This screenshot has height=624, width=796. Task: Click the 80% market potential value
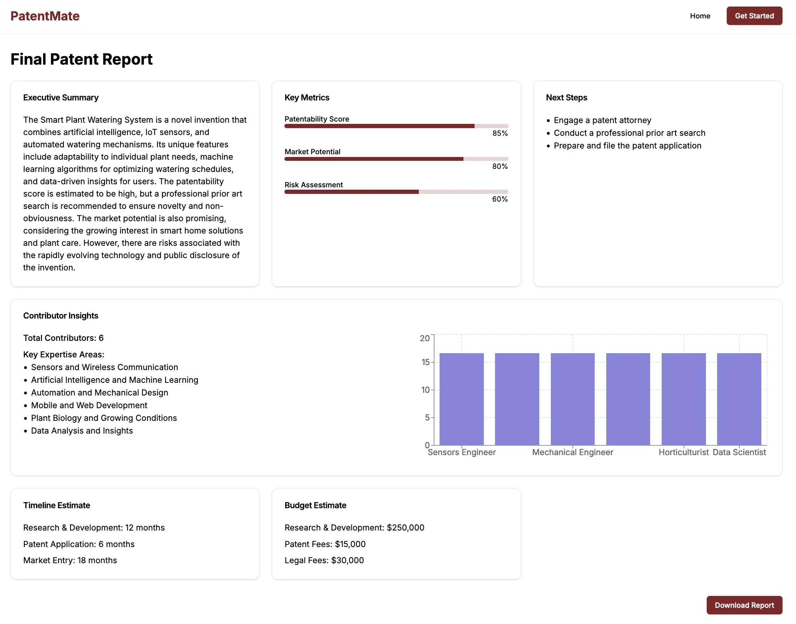500,167
